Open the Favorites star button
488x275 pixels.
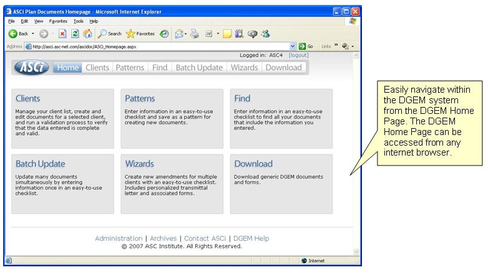140,34
